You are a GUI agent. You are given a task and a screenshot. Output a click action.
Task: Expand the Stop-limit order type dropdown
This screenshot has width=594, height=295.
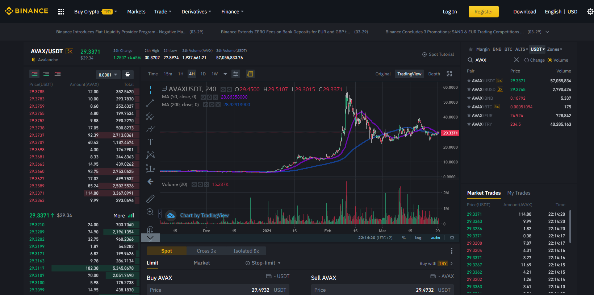263,263
